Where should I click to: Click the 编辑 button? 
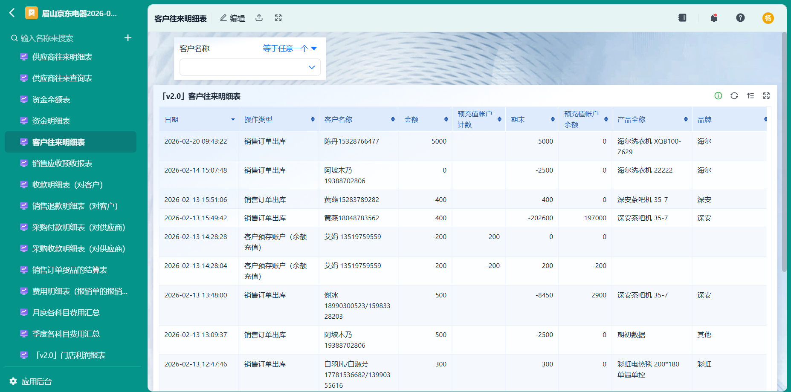click(232, 18)
